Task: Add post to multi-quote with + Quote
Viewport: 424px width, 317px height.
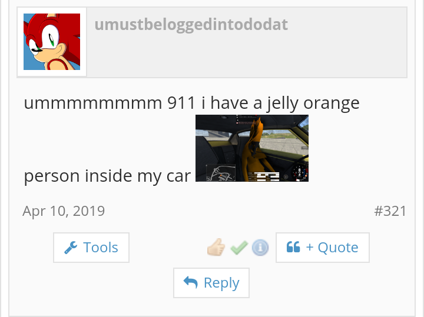Action: [x=323, y=248]
